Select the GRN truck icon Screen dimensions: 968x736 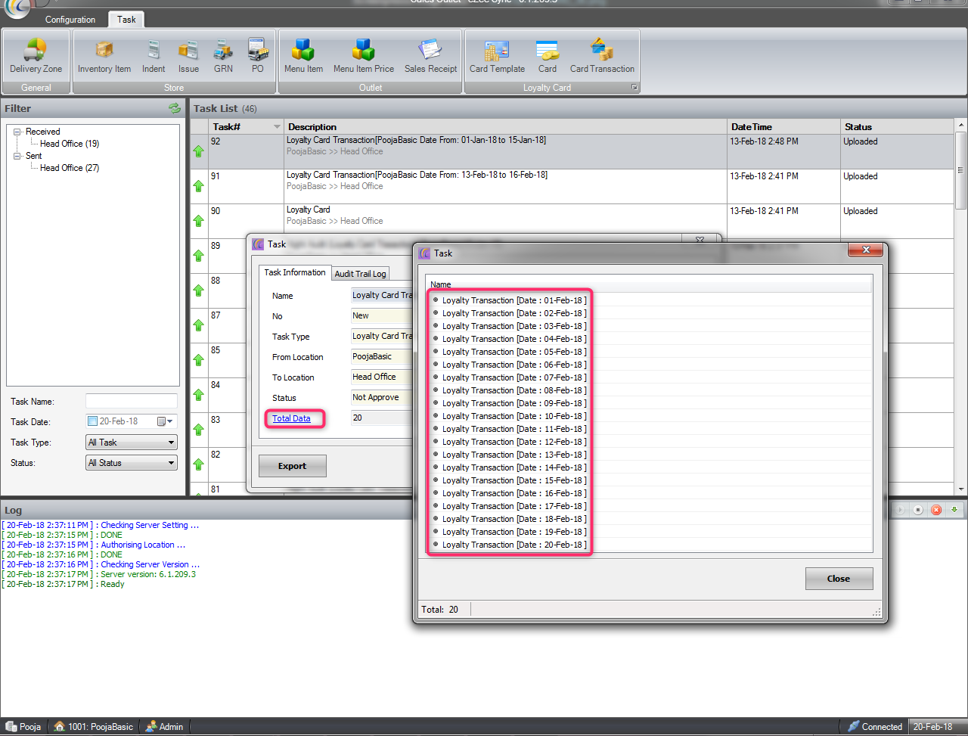[223, 55]
